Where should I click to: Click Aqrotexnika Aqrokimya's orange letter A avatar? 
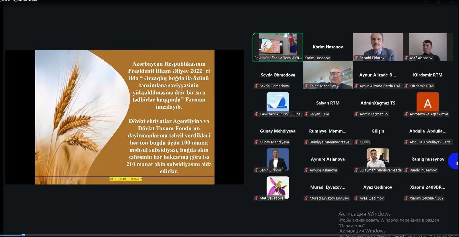[427, 102]
